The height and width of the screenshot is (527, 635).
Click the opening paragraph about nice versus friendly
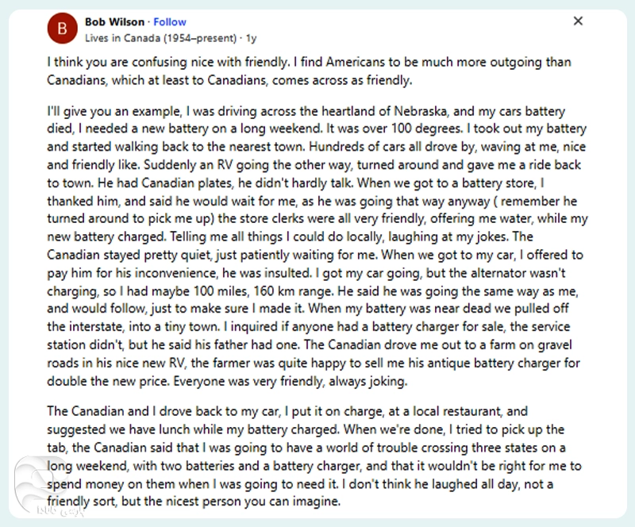pyautogui.click(x=310, y=71)
